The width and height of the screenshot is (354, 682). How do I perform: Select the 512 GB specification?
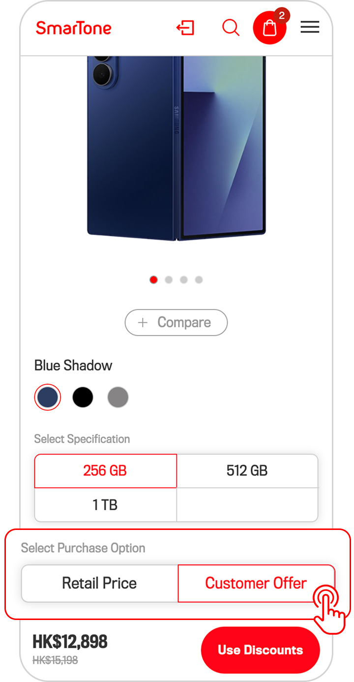[x=247, y=471]
